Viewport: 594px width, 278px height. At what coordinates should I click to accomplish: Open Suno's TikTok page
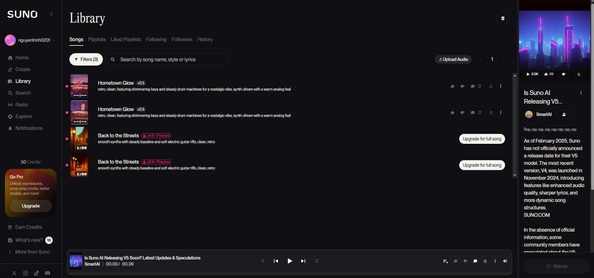[37, 273]
